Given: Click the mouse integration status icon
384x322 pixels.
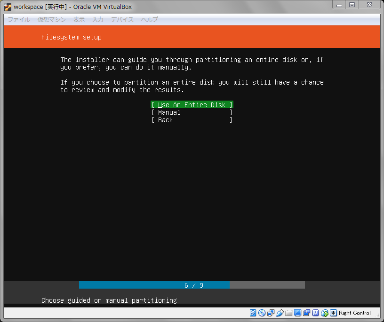Looking at the screenshot, I should pyautogui.click(x=325, y=313).
